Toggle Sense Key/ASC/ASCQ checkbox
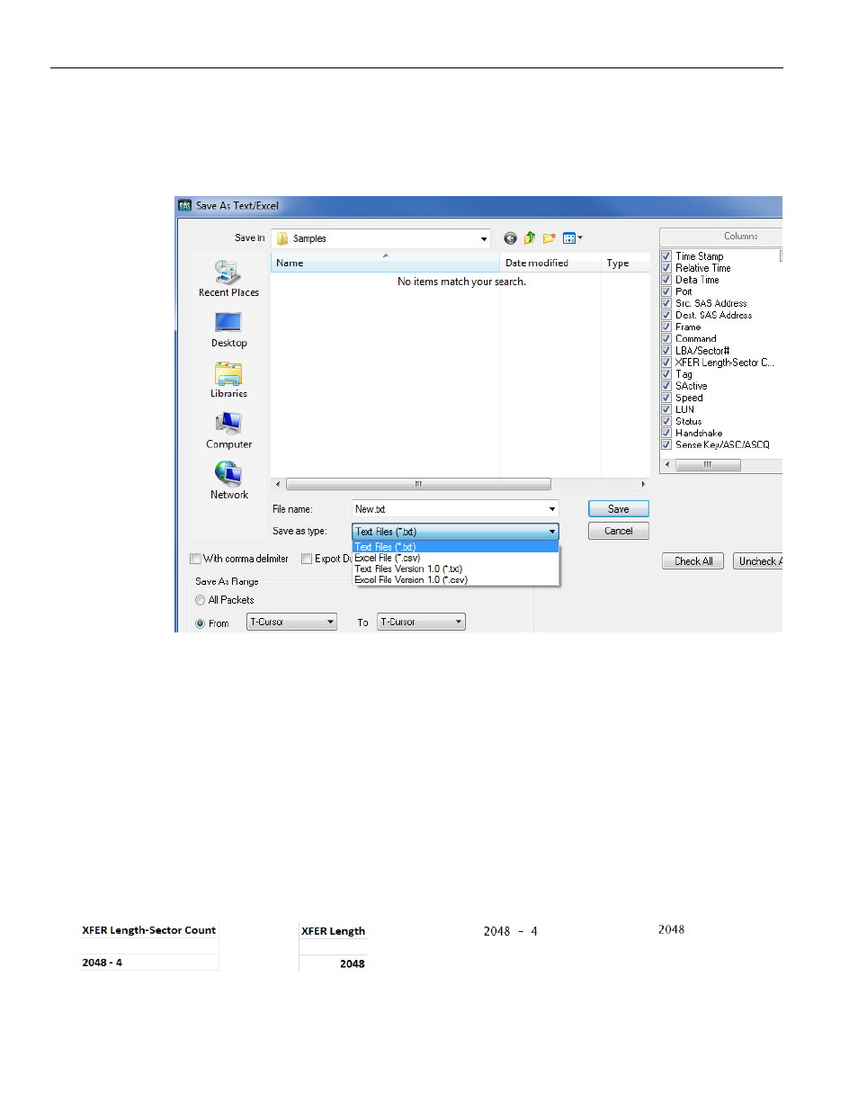 (x=666, y=444)
